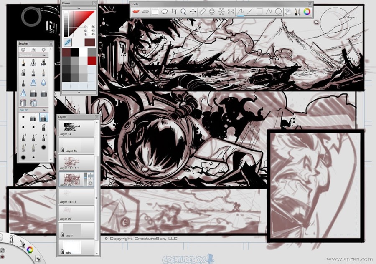Toggle horizontal symmetry in the Tools bar
The height and width of the screenshot is (264, 376).
coord(221,12)
